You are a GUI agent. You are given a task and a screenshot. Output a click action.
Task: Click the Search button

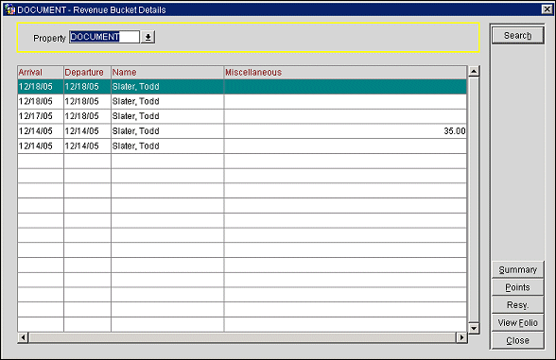518,36
